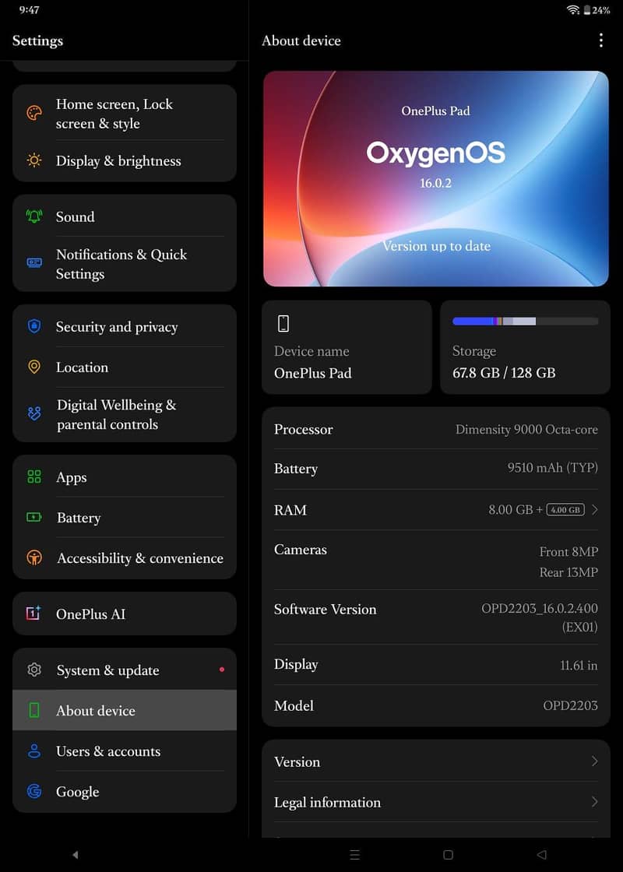Tap the Home screen & style palette icon
Image resolution: width=623 pixels, height=872 pixels.
[x=34, y=113]
